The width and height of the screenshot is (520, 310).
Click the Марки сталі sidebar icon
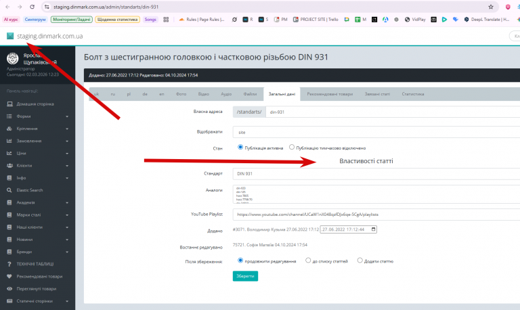pos(9,215)
